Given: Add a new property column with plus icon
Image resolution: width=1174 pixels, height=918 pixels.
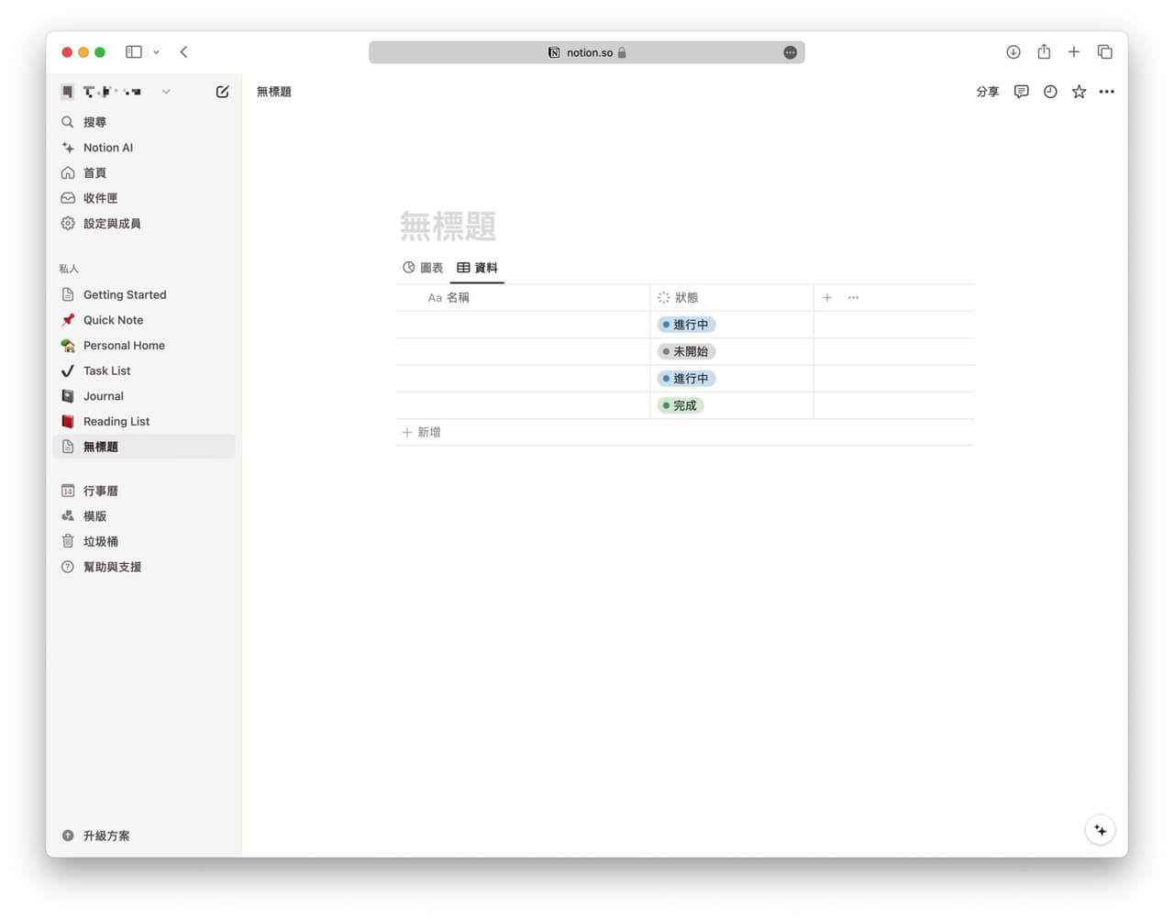Looking at the screenshot, I should tap(827, 297).
